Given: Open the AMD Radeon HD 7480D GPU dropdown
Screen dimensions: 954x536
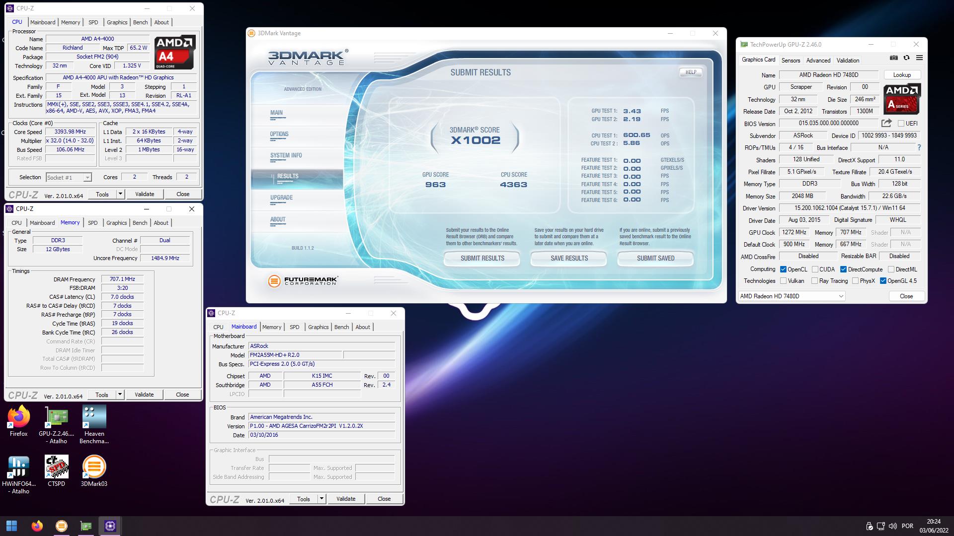Looking at the screenshot, I should tap(792, 296).
